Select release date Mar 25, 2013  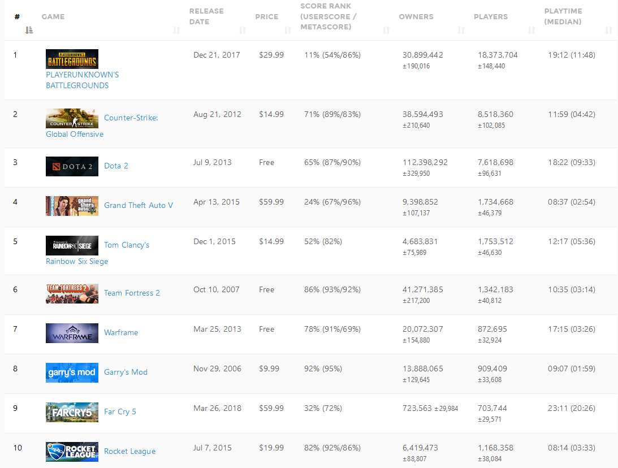[x=217, y=330]
